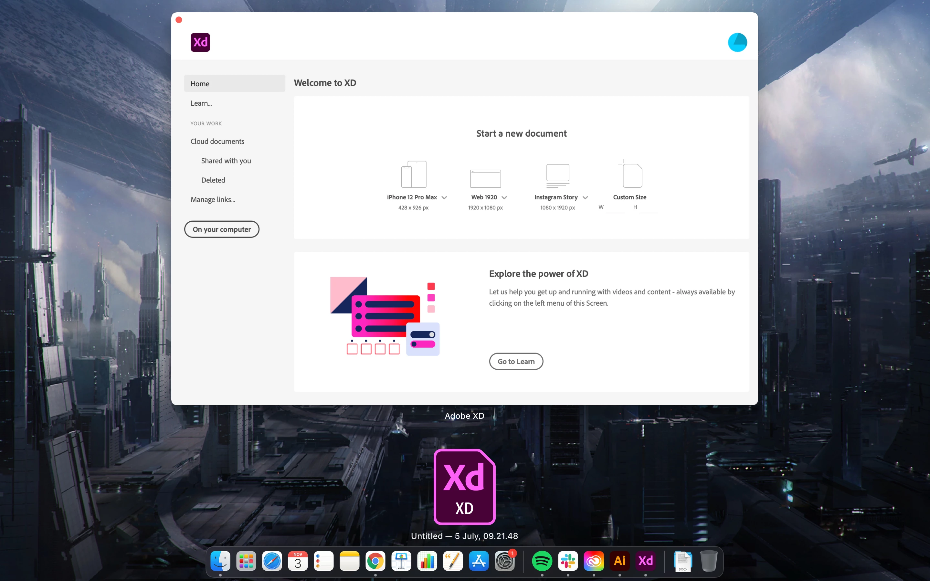The width and height of the screenshot is (930, 581).
Task: Open Manage links in the sidebar
Action: coord(212,199)
